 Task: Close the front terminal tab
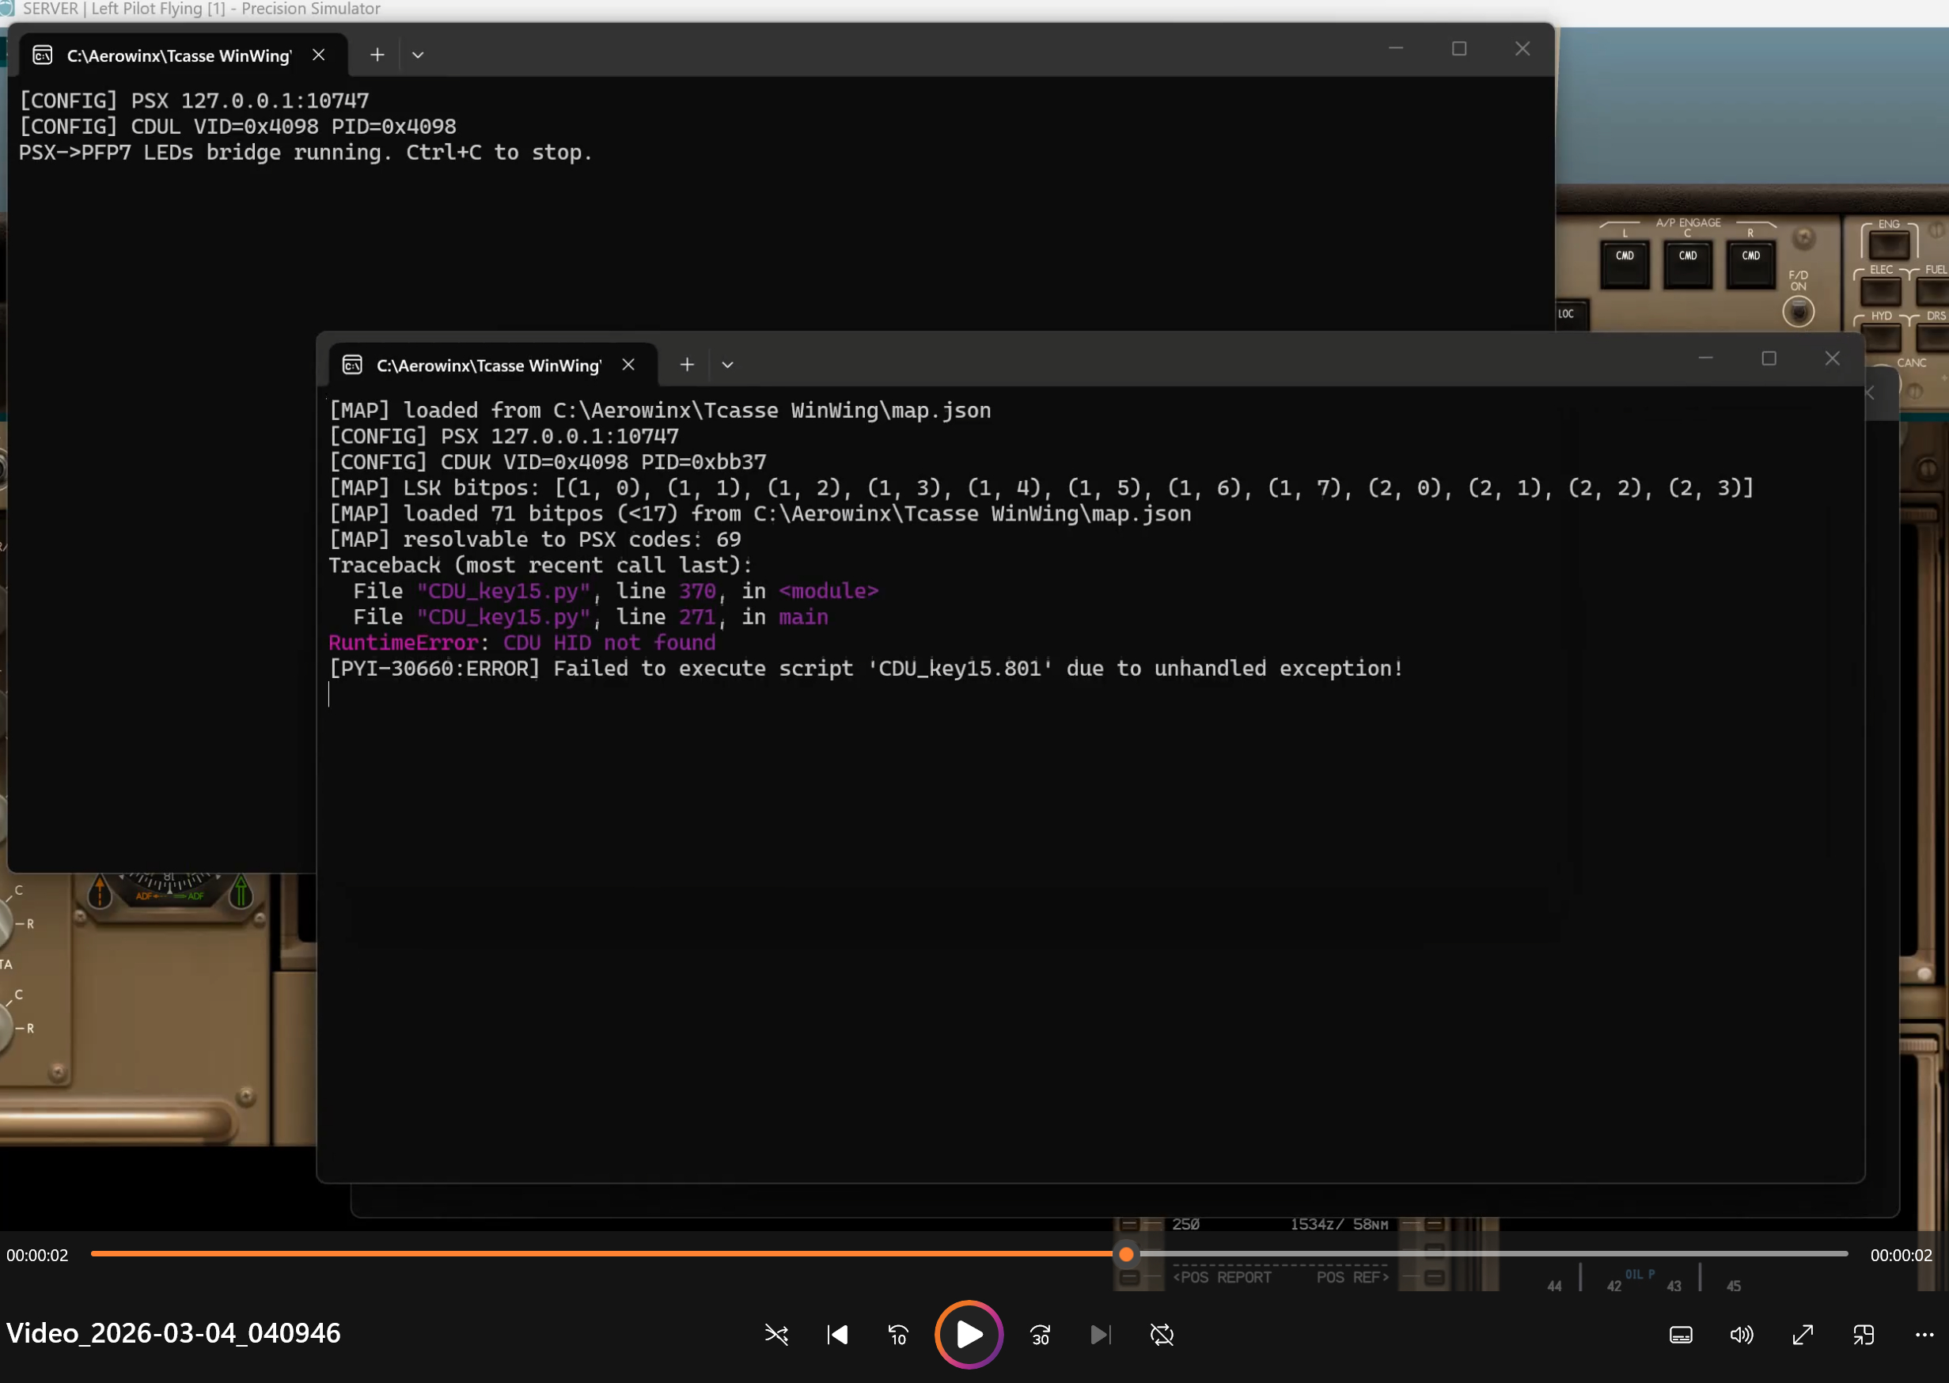628,365
